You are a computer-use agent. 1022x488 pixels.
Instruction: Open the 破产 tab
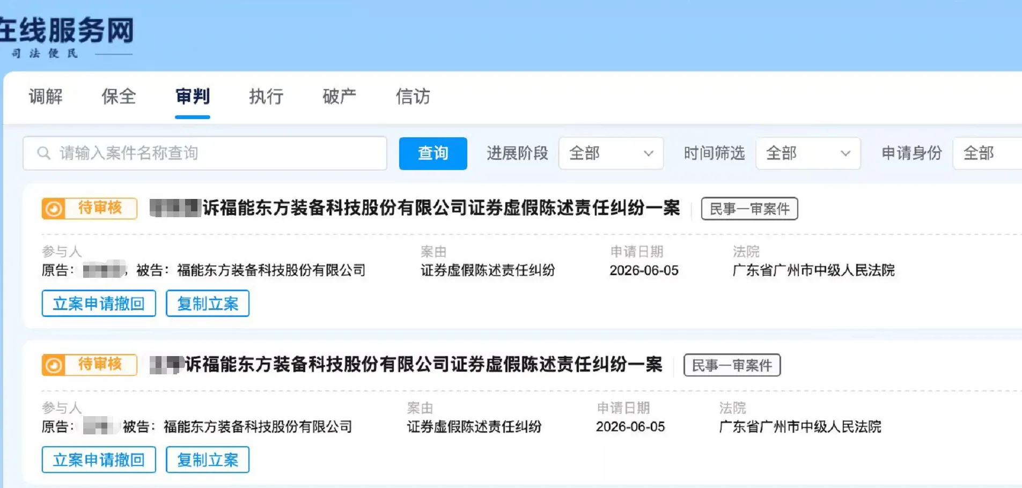pyautogui.click(x=339, y=97)
